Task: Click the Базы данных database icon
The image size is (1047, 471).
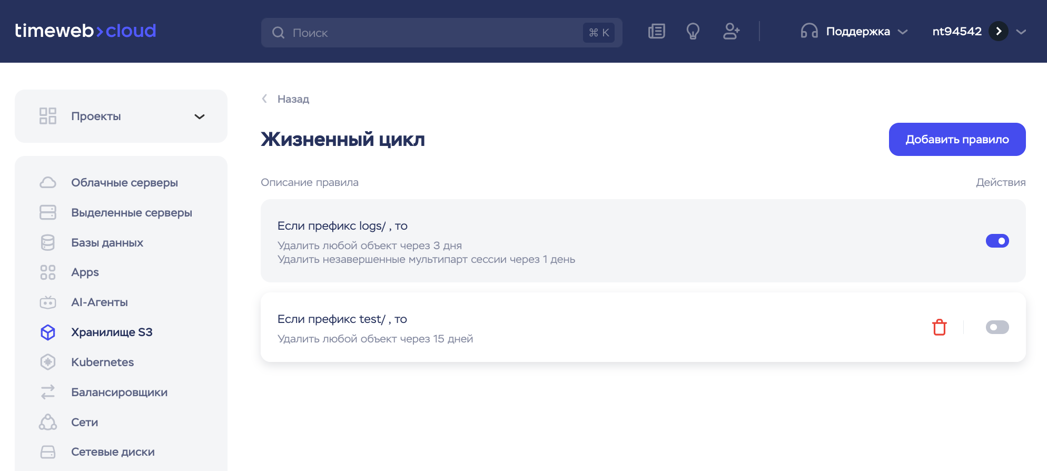Action: 48,243
